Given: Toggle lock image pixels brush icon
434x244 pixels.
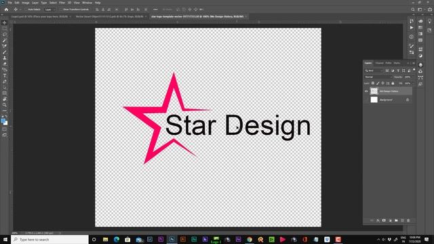Looking at the screenshot, I should click(378, 83).
